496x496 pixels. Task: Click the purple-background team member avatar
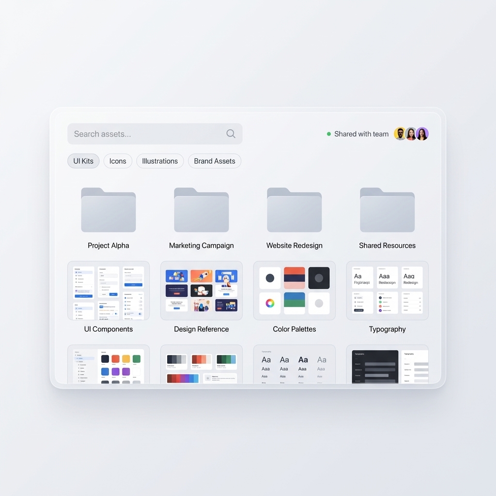click(x=422, y=133)
